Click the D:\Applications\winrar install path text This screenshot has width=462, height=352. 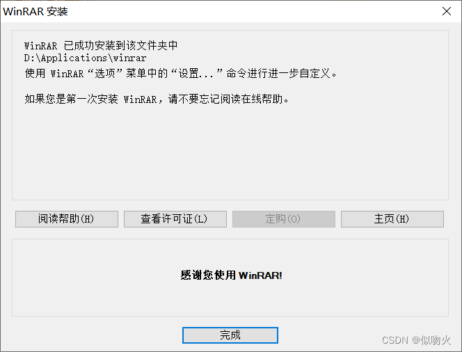tap(85, 58)
